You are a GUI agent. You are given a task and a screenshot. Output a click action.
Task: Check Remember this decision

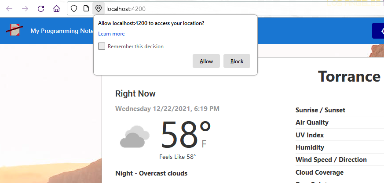[102, 47]
